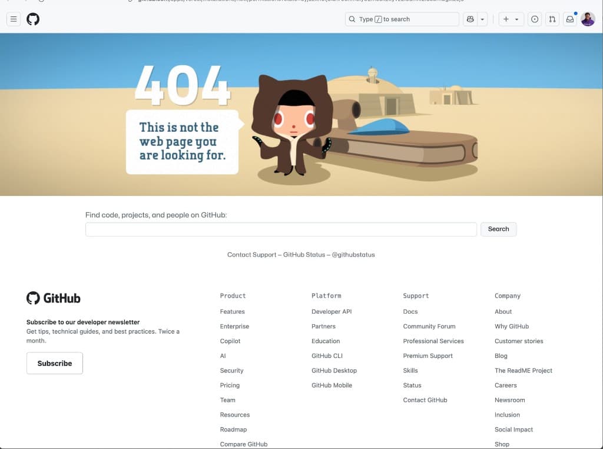Open the Newsroom footer link

click(x=509, y=400)
